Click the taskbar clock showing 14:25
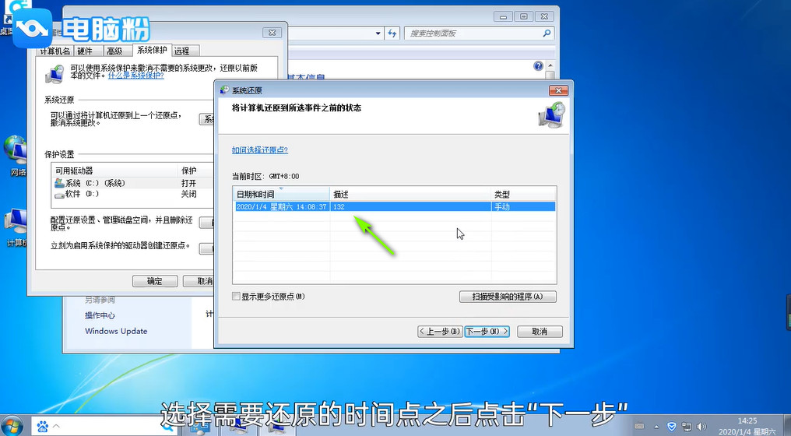Screen dimensions: 791x436 tap(747, 427)
